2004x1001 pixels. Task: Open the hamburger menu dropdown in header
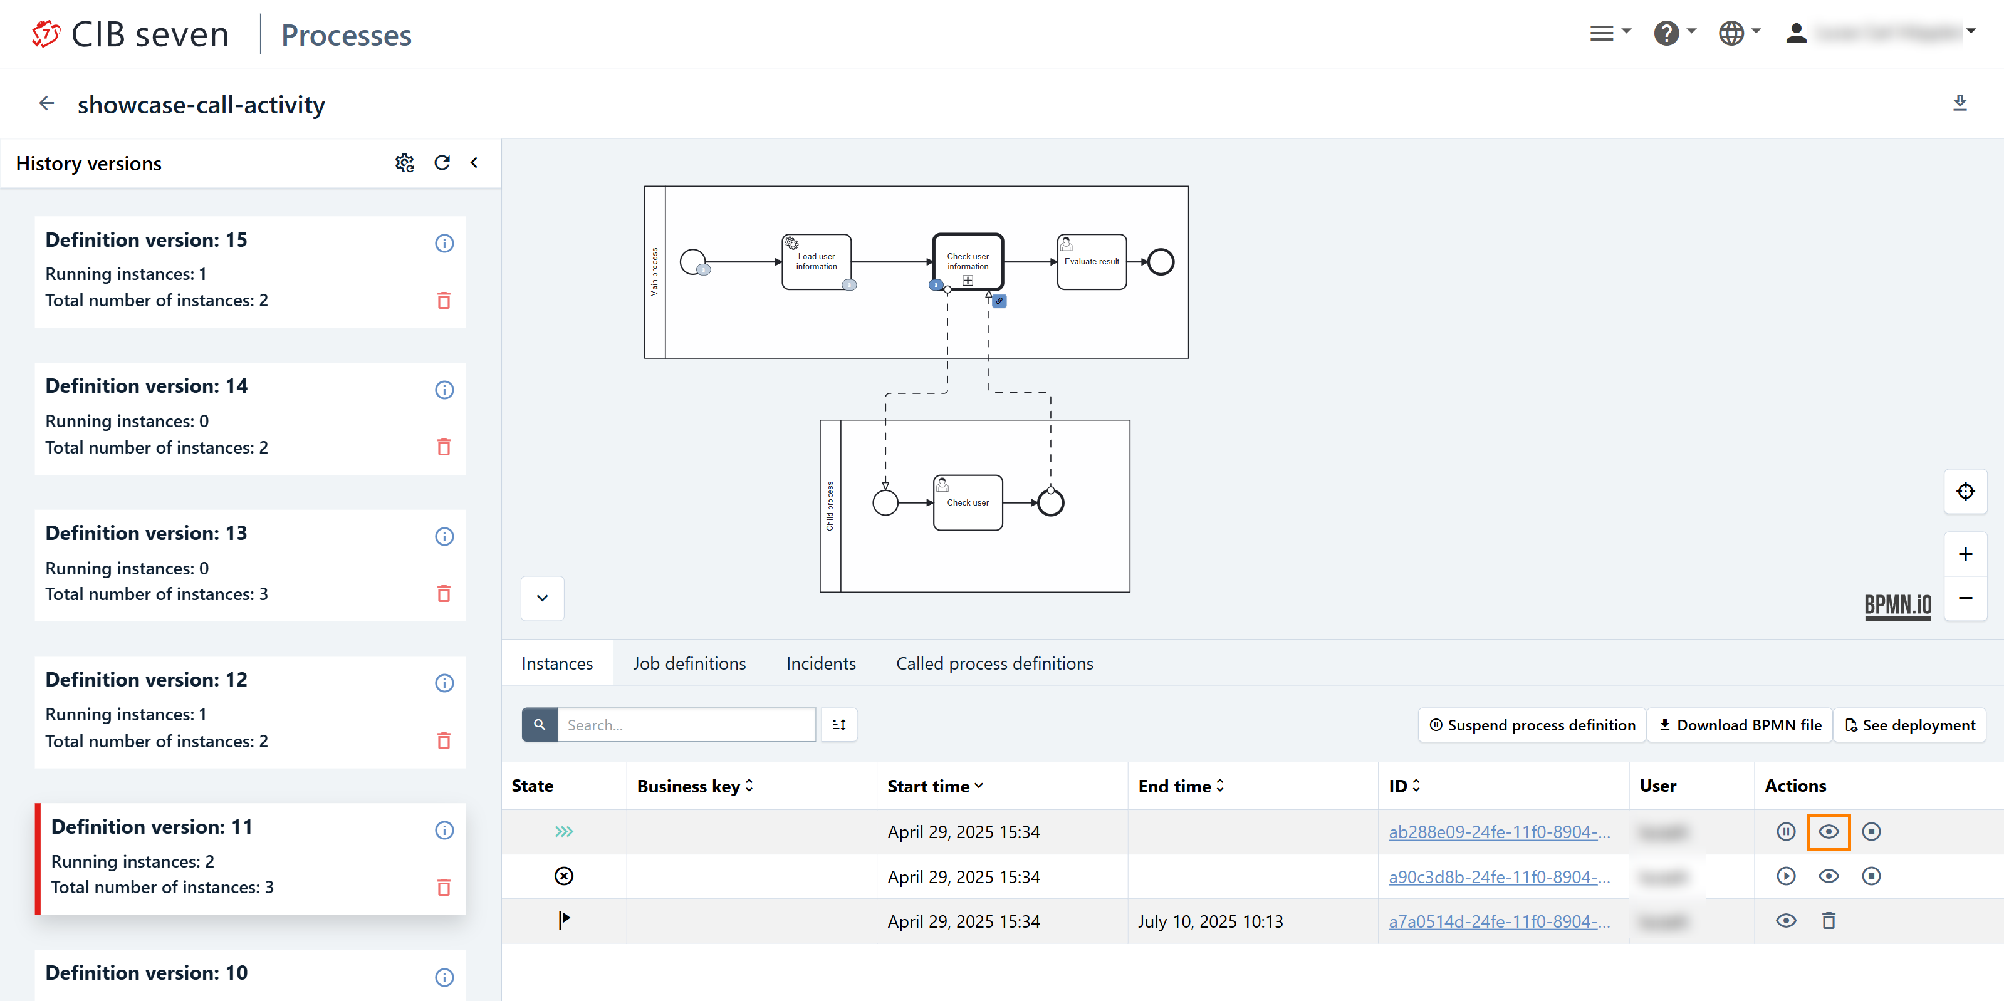(x=1609, y=33)
